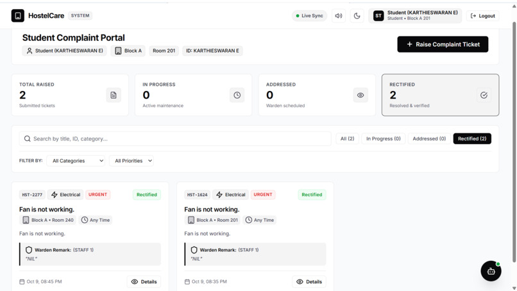Toggle sound notifications speaker icon

coord(338,16)
